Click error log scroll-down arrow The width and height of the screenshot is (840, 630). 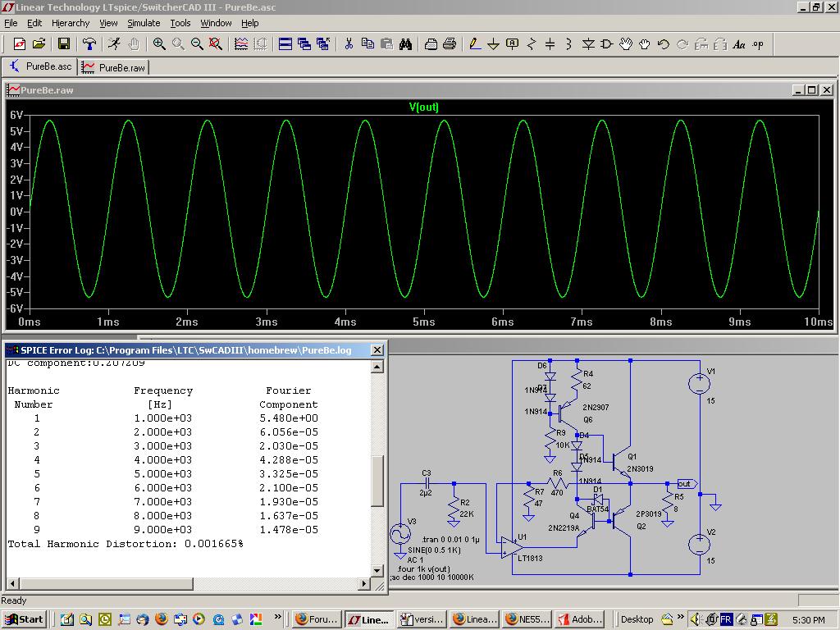coord(377,569)
